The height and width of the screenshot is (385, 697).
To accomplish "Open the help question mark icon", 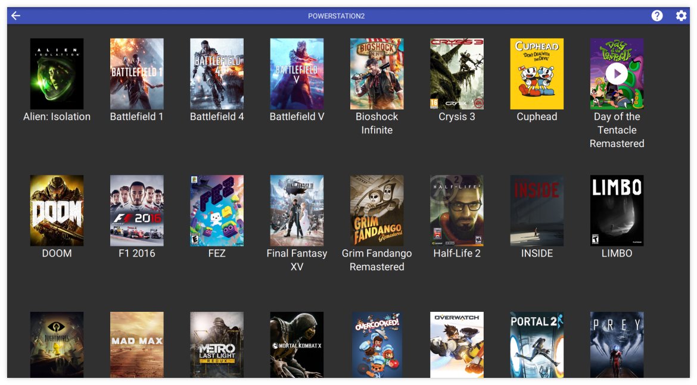I will (657, 16).
